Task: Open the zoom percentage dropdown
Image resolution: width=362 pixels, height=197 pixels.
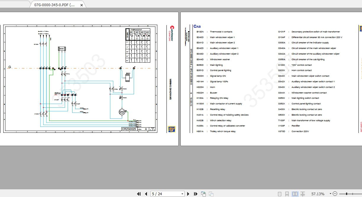Action: [330, 194]
